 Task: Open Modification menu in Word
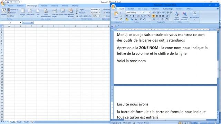(x=194, y=15)
